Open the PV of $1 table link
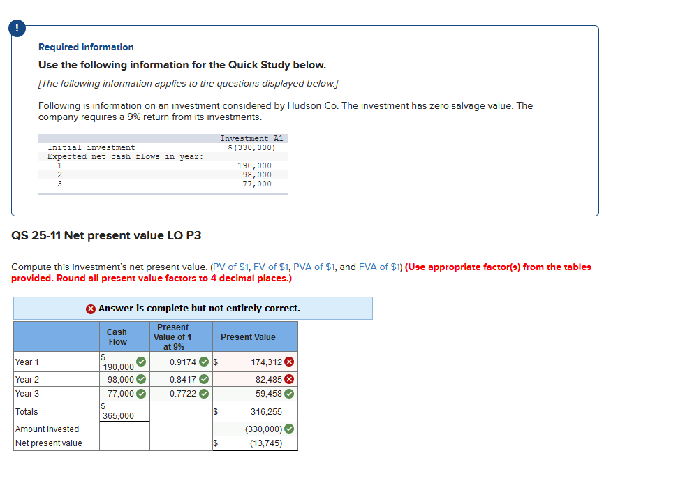 click(x=230, y=267)
